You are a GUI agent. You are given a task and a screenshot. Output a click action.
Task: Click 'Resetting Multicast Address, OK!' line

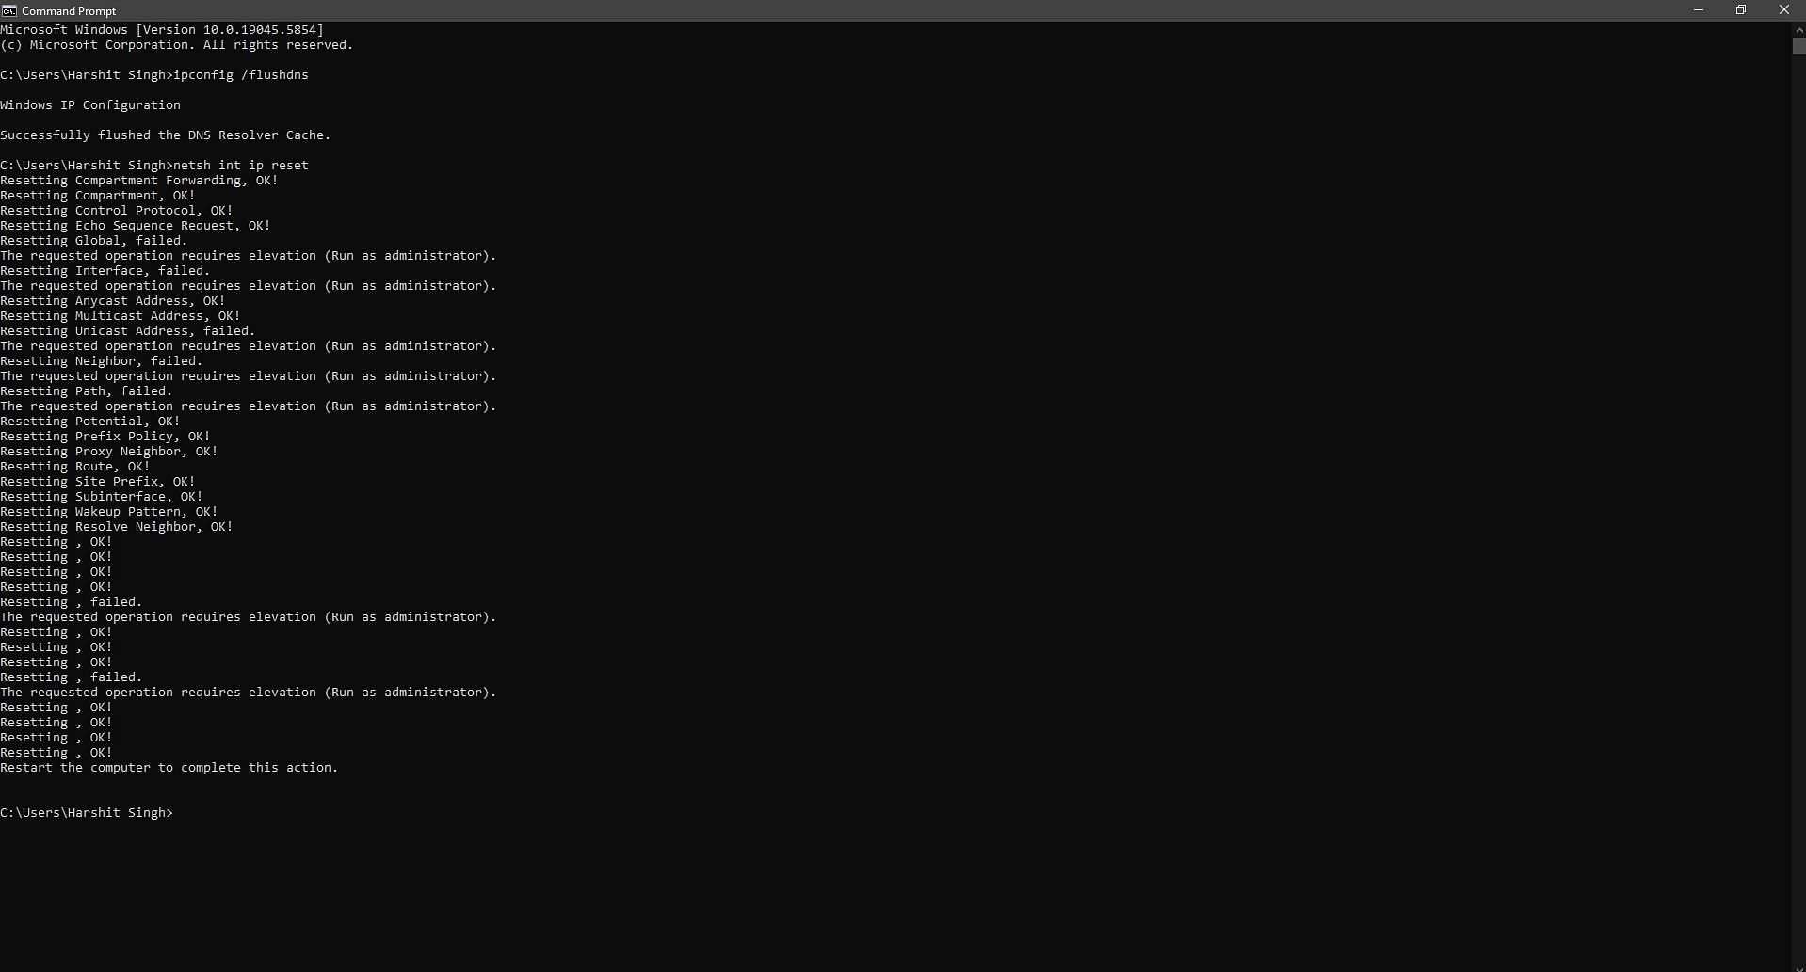tap(121, 316)
